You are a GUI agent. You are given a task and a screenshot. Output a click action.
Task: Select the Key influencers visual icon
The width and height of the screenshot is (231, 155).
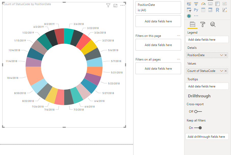click(x=225, y=10)
